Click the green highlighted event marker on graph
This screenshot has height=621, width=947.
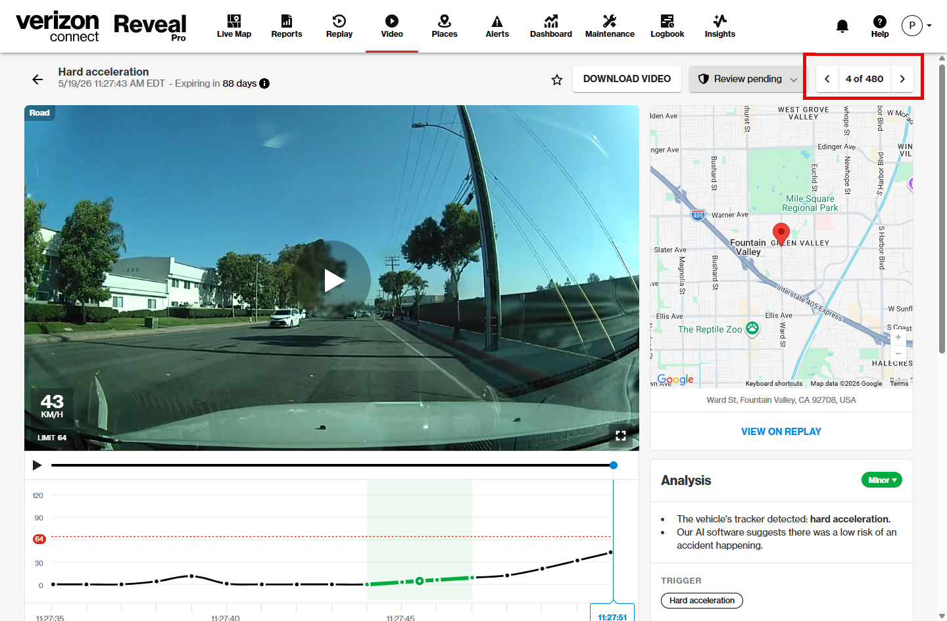pyautogui.click(x=420, y=581)
